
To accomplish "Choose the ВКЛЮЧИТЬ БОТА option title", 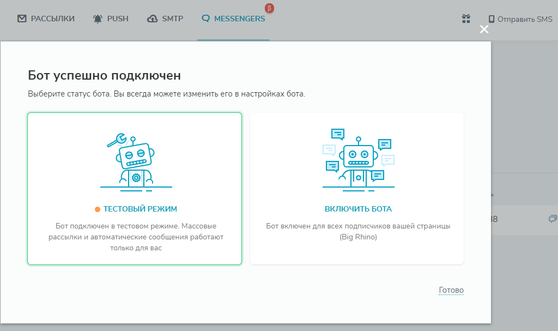I will [x=358, y=209].
